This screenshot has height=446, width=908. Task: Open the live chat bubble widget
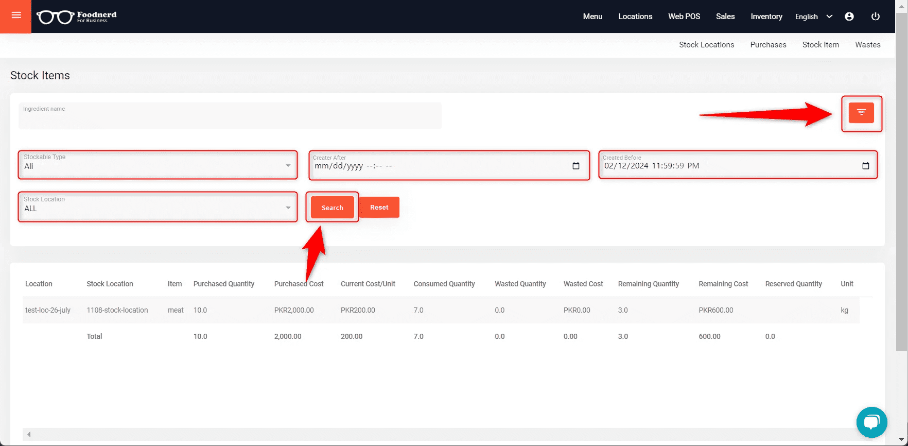(871, 422)
